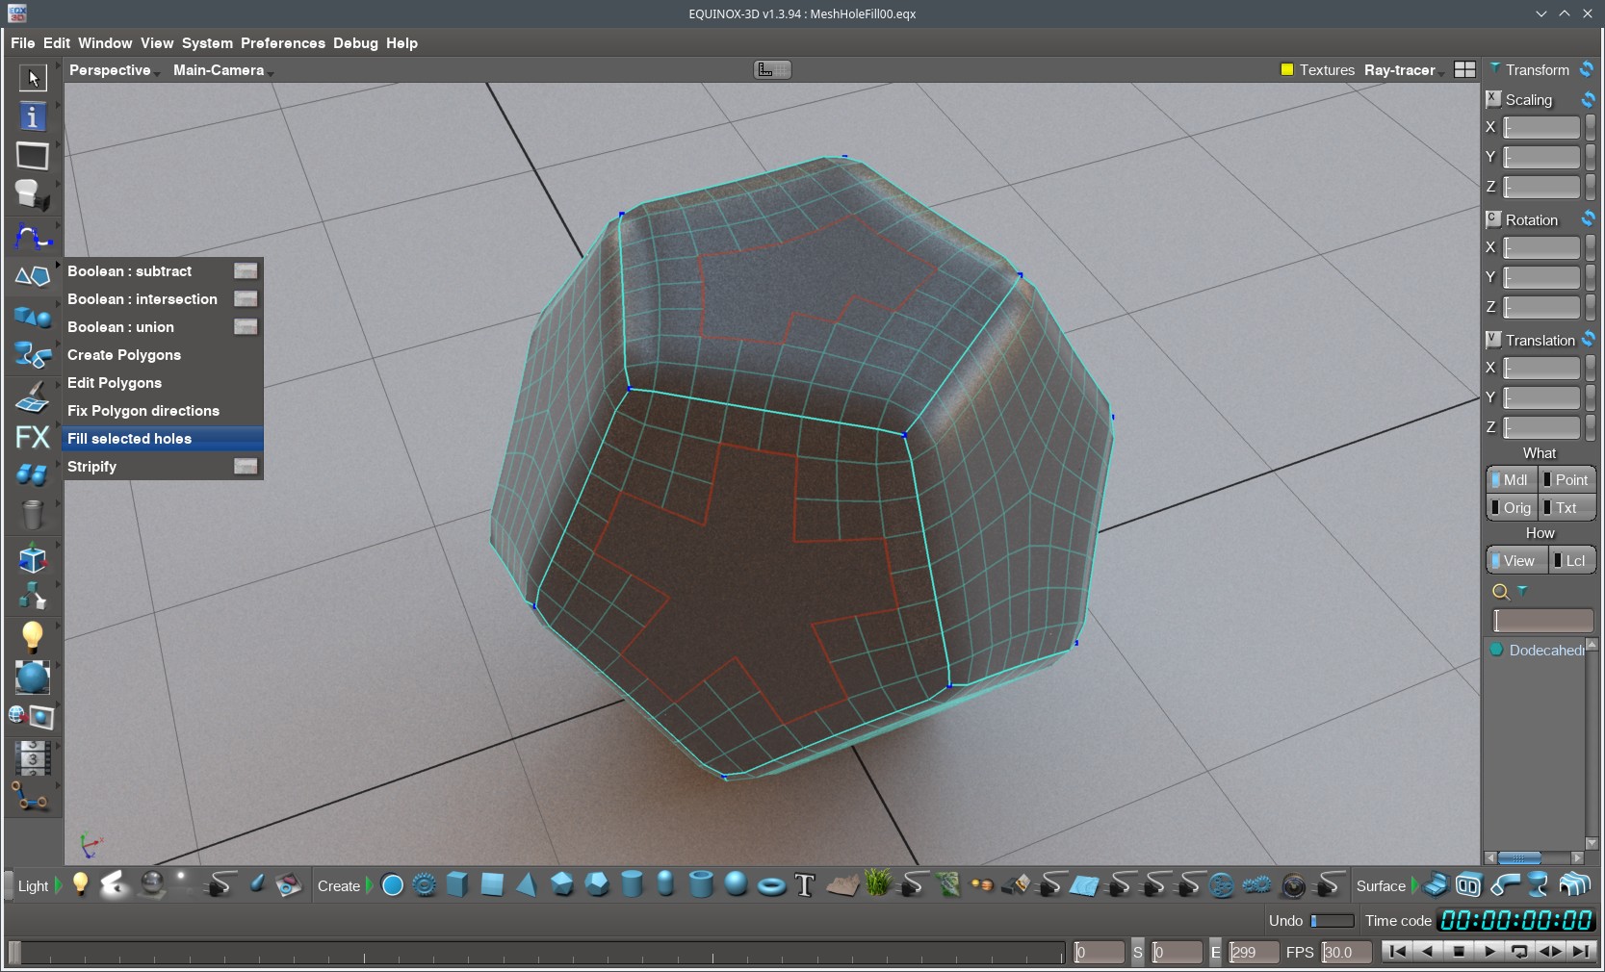Image resolution: width=1605 pixels, height=972 pixels.
Task: Enable Point mode in What section
Action: (1567, 480)
